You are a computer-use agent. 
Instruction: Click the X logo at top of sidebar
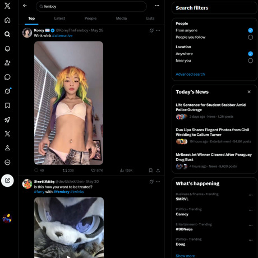click(7, 6)
